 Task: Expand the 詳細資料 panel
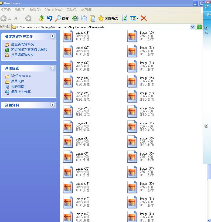point(53,105)
